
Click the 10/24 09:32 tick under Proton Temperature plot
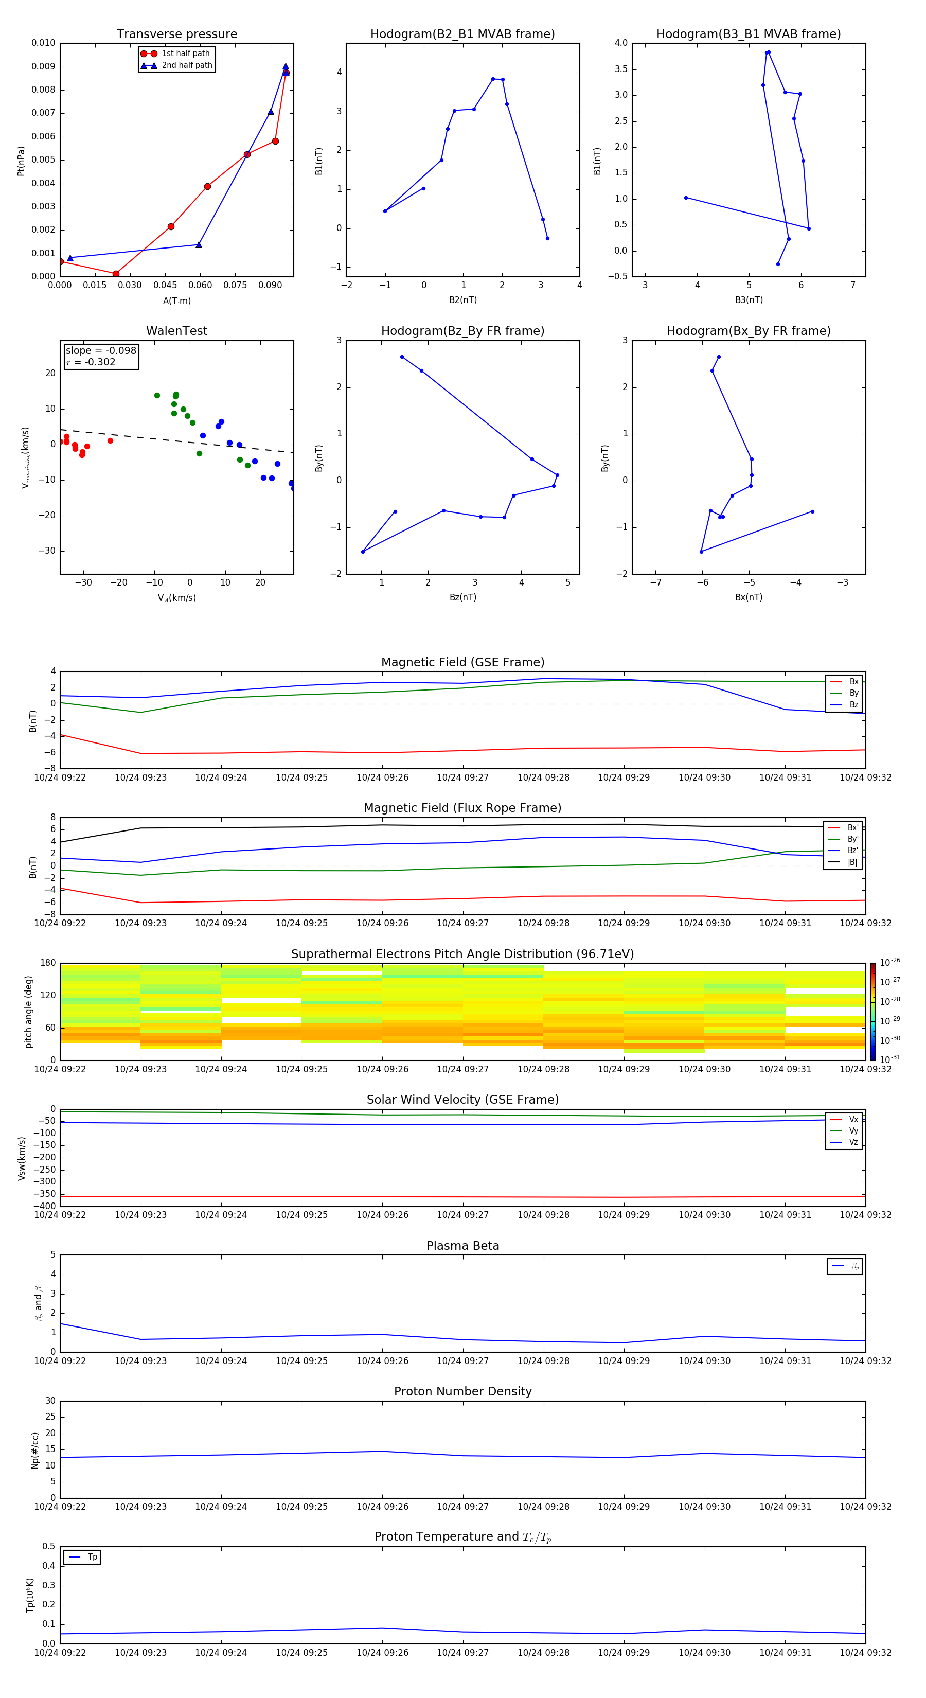pyautogui.click(x=865, y=1653)
